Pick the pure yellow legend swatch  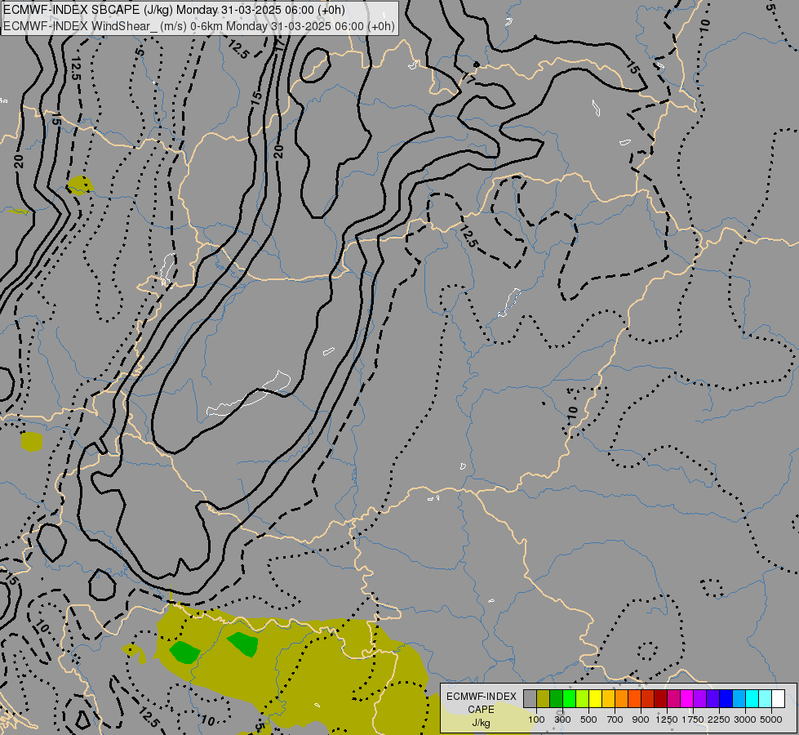(x=595, y=698)
